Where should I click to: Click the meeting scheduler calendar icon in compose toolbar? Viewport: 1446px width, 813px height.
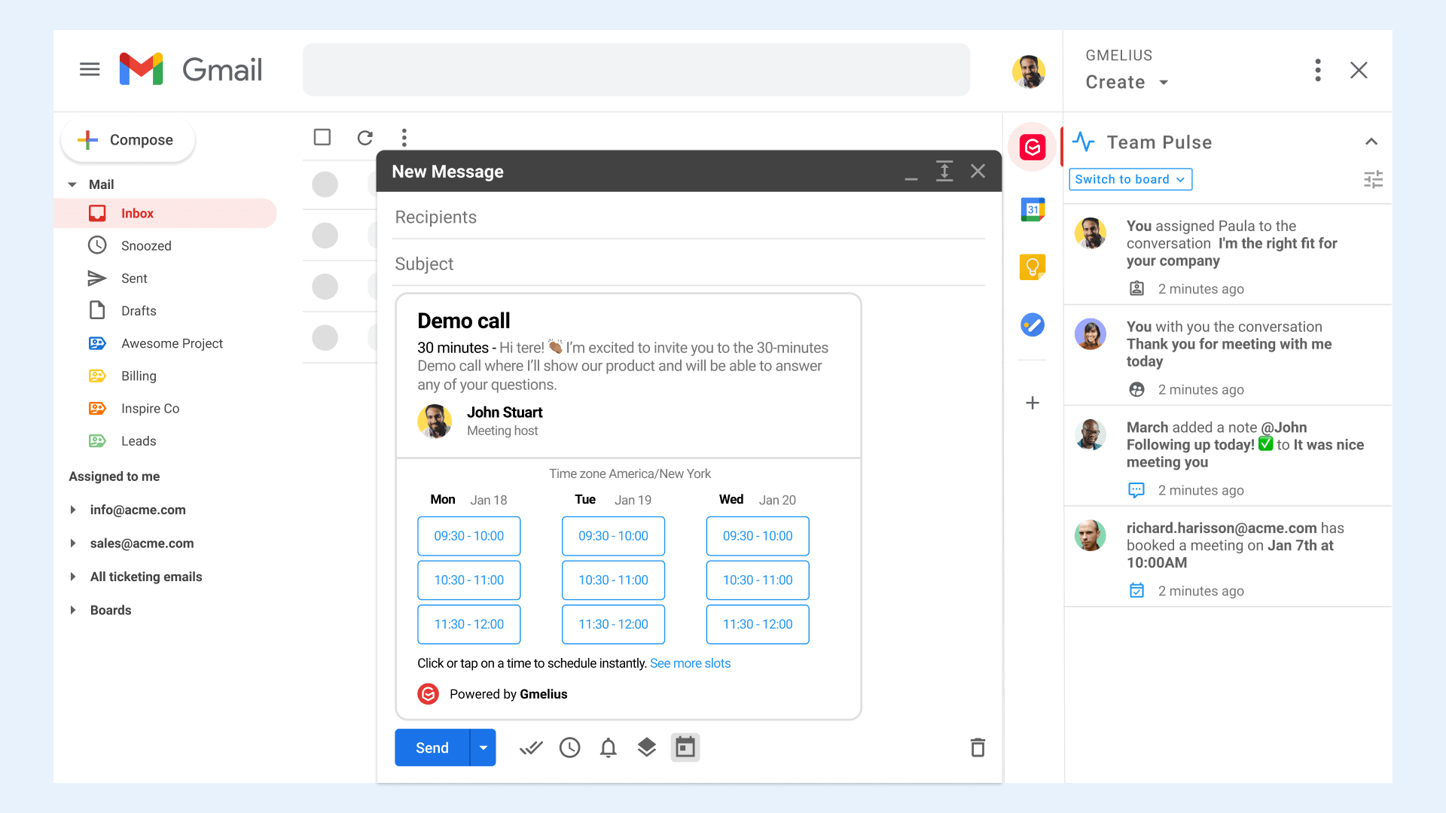pos(688,748)
